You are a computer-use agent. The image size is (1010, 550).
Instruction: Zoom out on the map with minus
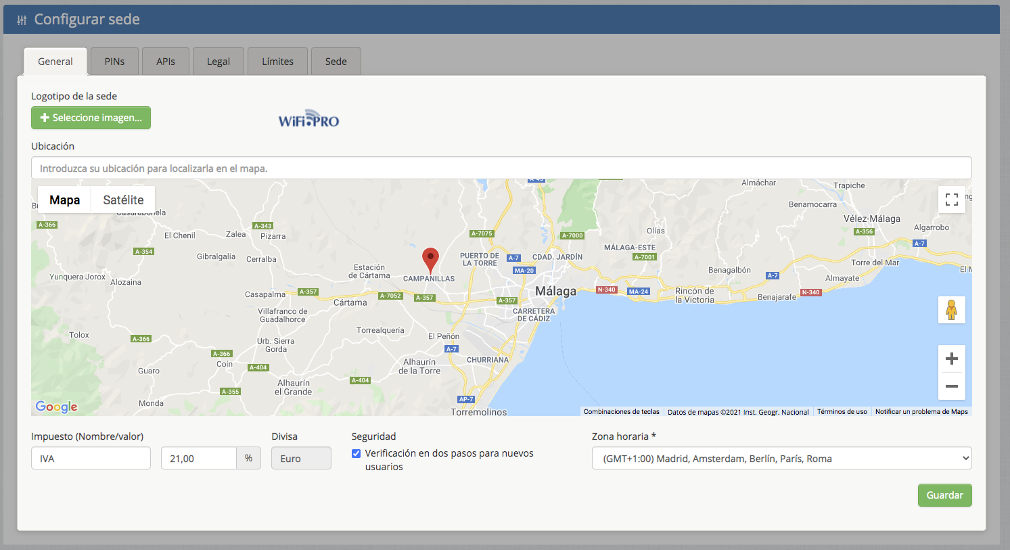tap(951, 386)
